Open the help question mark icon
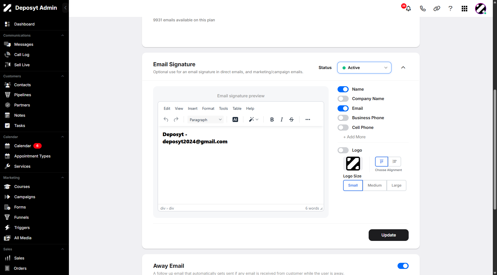Screen dimensions: 497x275 [x=450, y=9]
